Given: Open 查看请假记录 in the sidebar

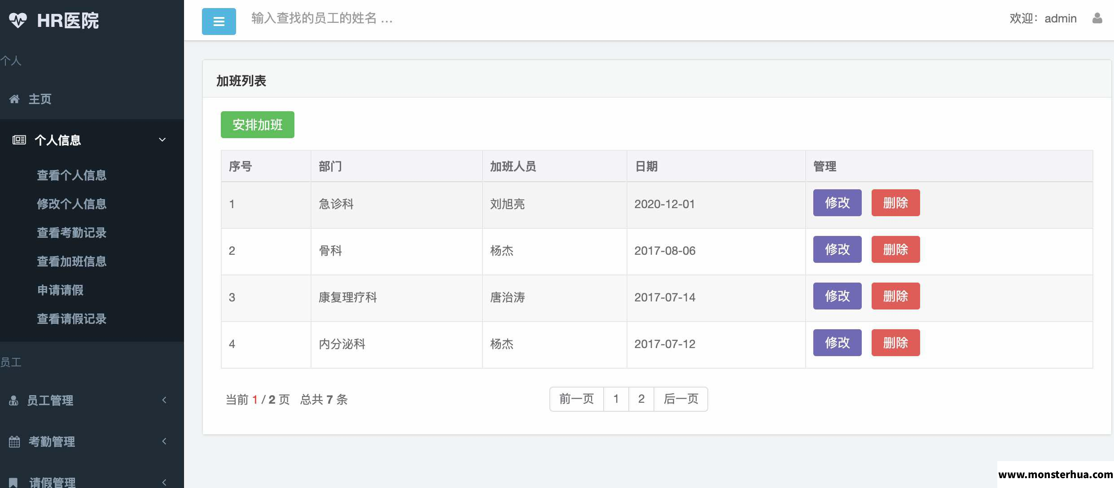Looking at the screenshot, I should pos(72,319).
